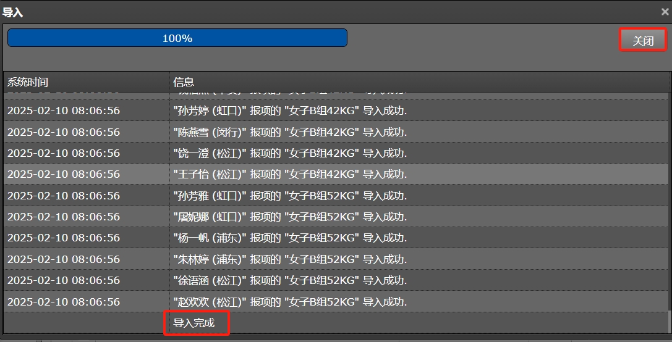Select the 徐语涵 (松江) log row

(x=290, y=280)
